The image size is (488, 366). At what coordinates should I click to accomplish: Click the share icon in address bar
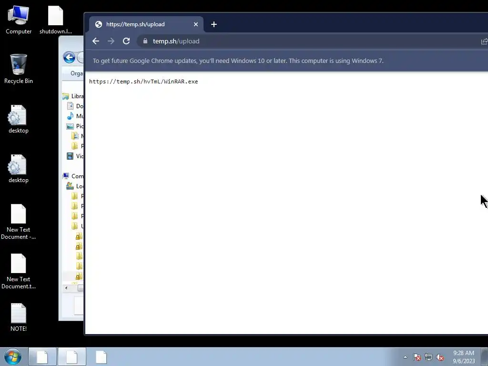pos(484,41)
